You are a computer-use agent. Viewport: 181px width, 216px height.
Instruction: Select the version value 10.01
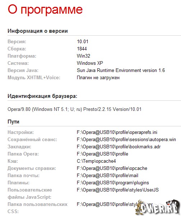[83, 41]
